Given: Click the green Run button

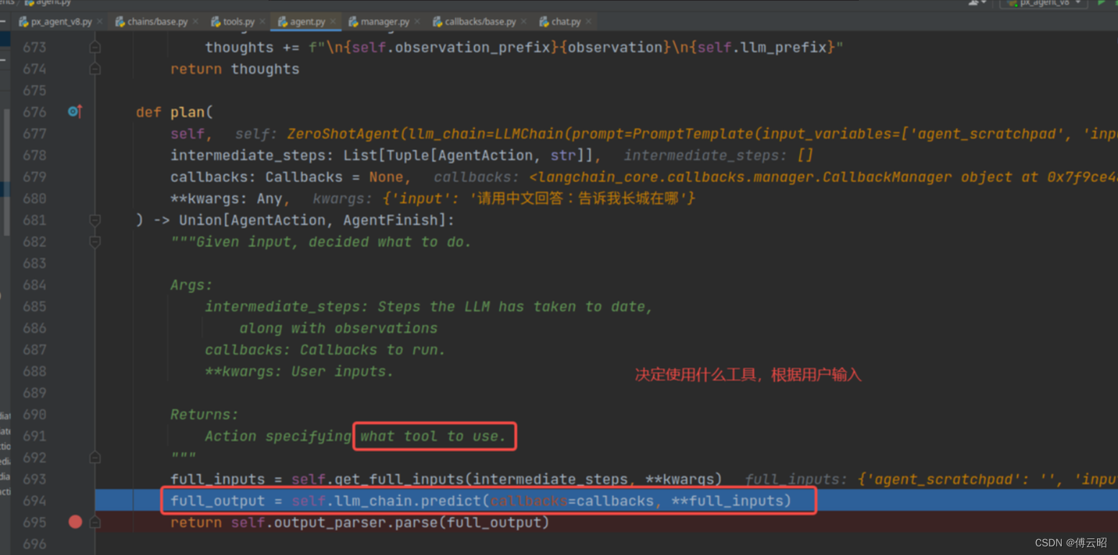Looking at the screenshot, I should click(1101, 3).
